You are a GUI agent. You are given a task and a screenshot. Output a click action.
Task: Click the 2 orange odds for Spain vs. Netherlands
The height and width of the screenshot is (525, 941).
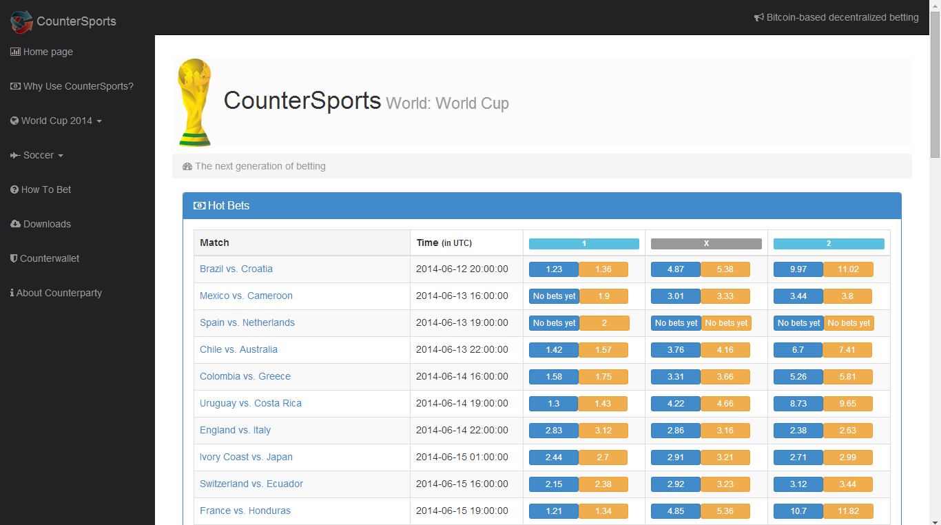point(604,323)
